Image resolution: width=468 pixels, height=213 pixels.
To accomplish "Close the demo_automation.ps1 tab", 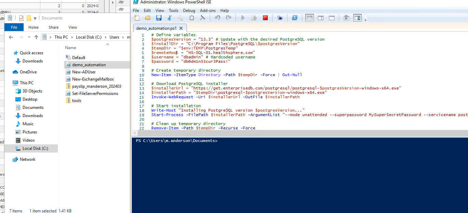I will (181, 29).
